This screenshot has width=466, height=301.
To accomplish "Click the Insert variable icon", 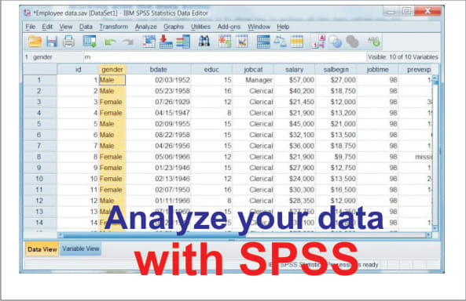I will click(242, 42).
